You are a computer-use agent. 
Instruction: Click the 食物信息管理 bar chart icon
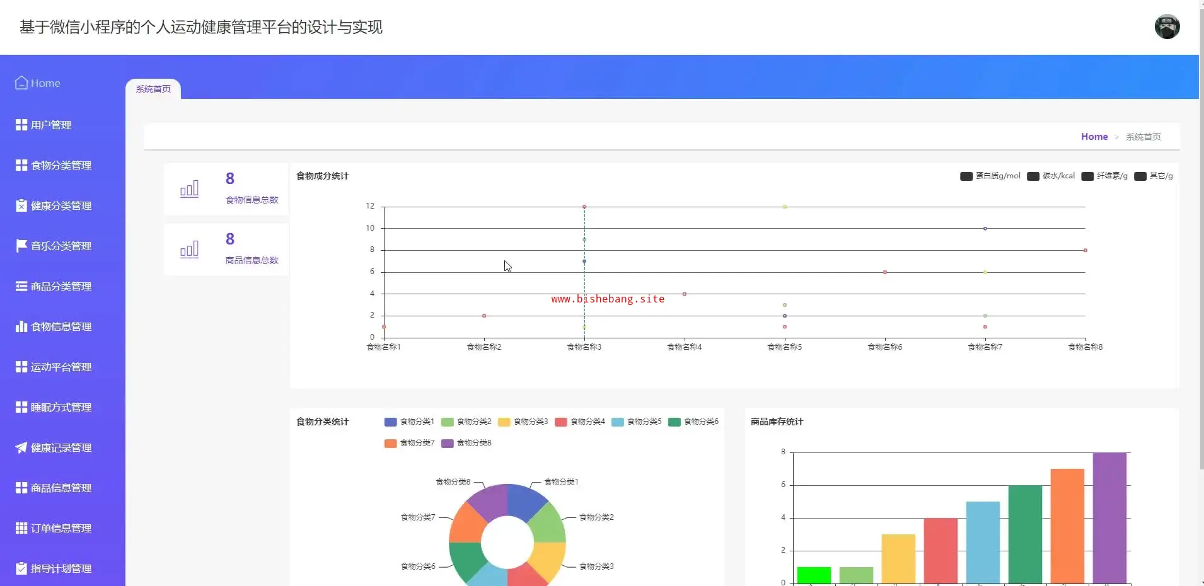click(x=21, y=326)
